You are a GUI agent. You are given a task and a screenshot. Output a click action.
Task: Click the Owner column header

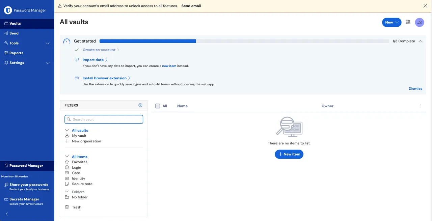[x=327, y=106]
